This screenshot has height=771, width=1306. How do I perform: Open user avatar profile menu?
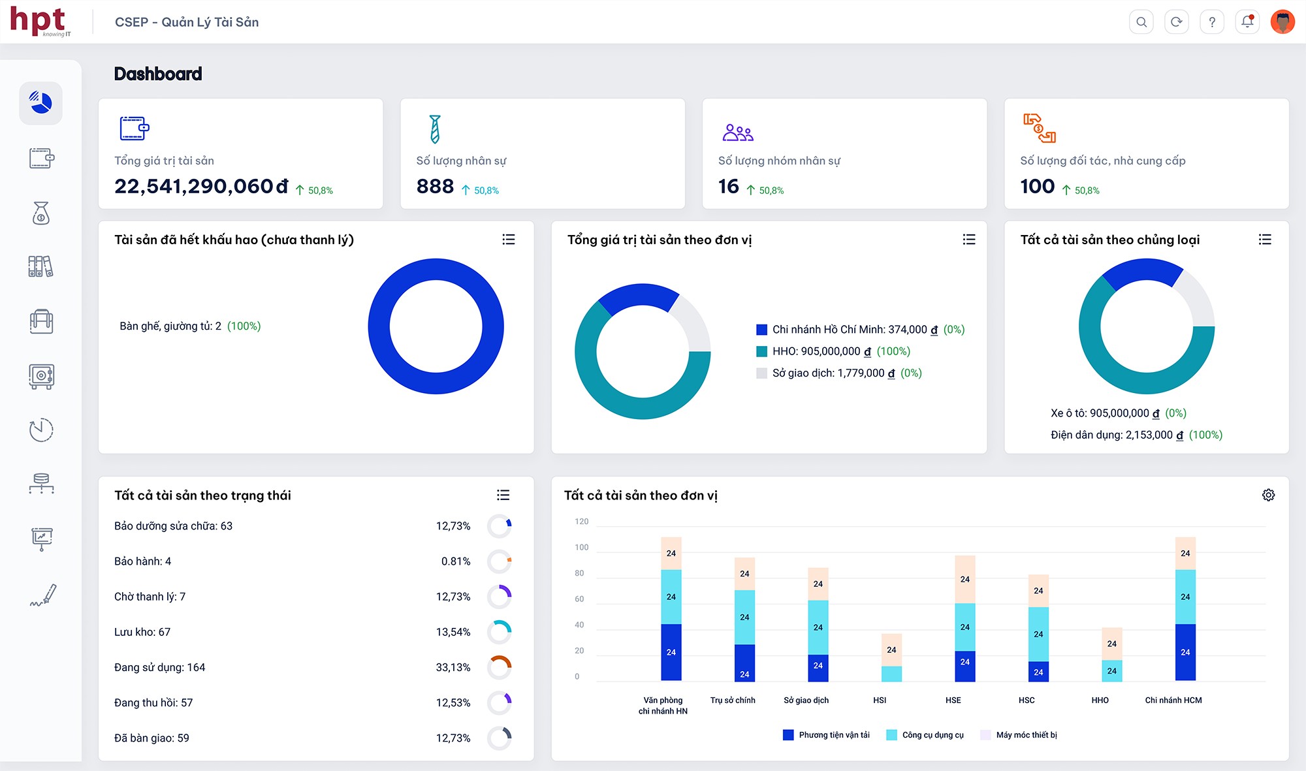pyautogui.click(x=1282, y=22)
